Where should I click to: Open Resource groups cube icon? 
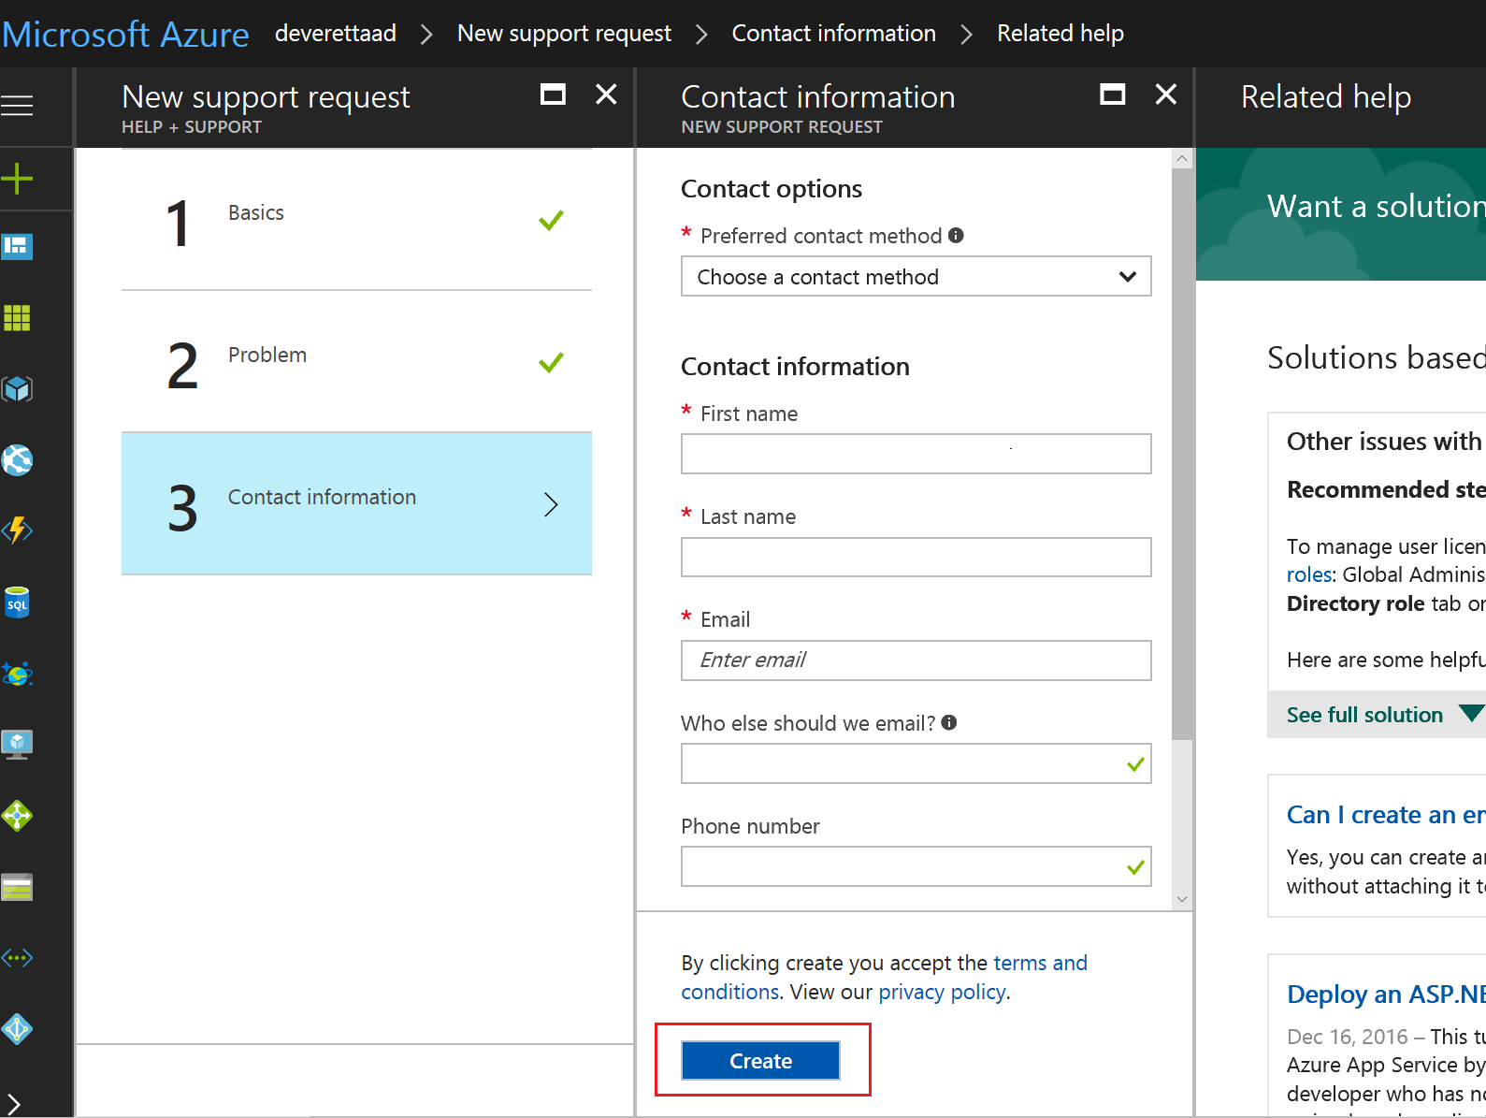[x=18, y=389]
